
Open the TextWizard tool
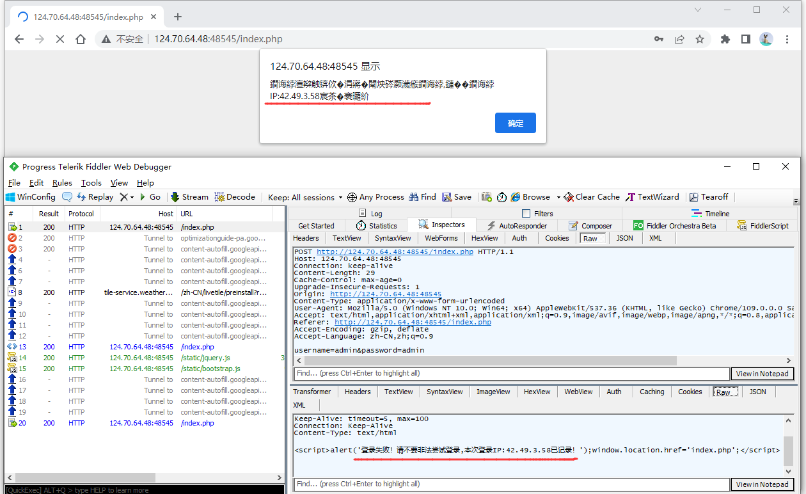click(652, 197)
